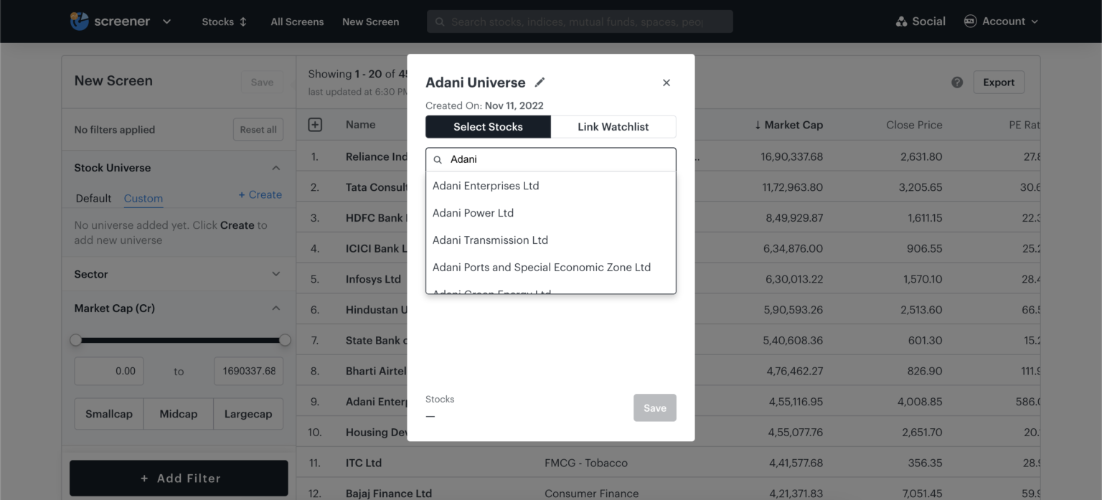Screen dimensions: 1102x500
Task: Click the help question mark icon
Action: coord(957,82)
